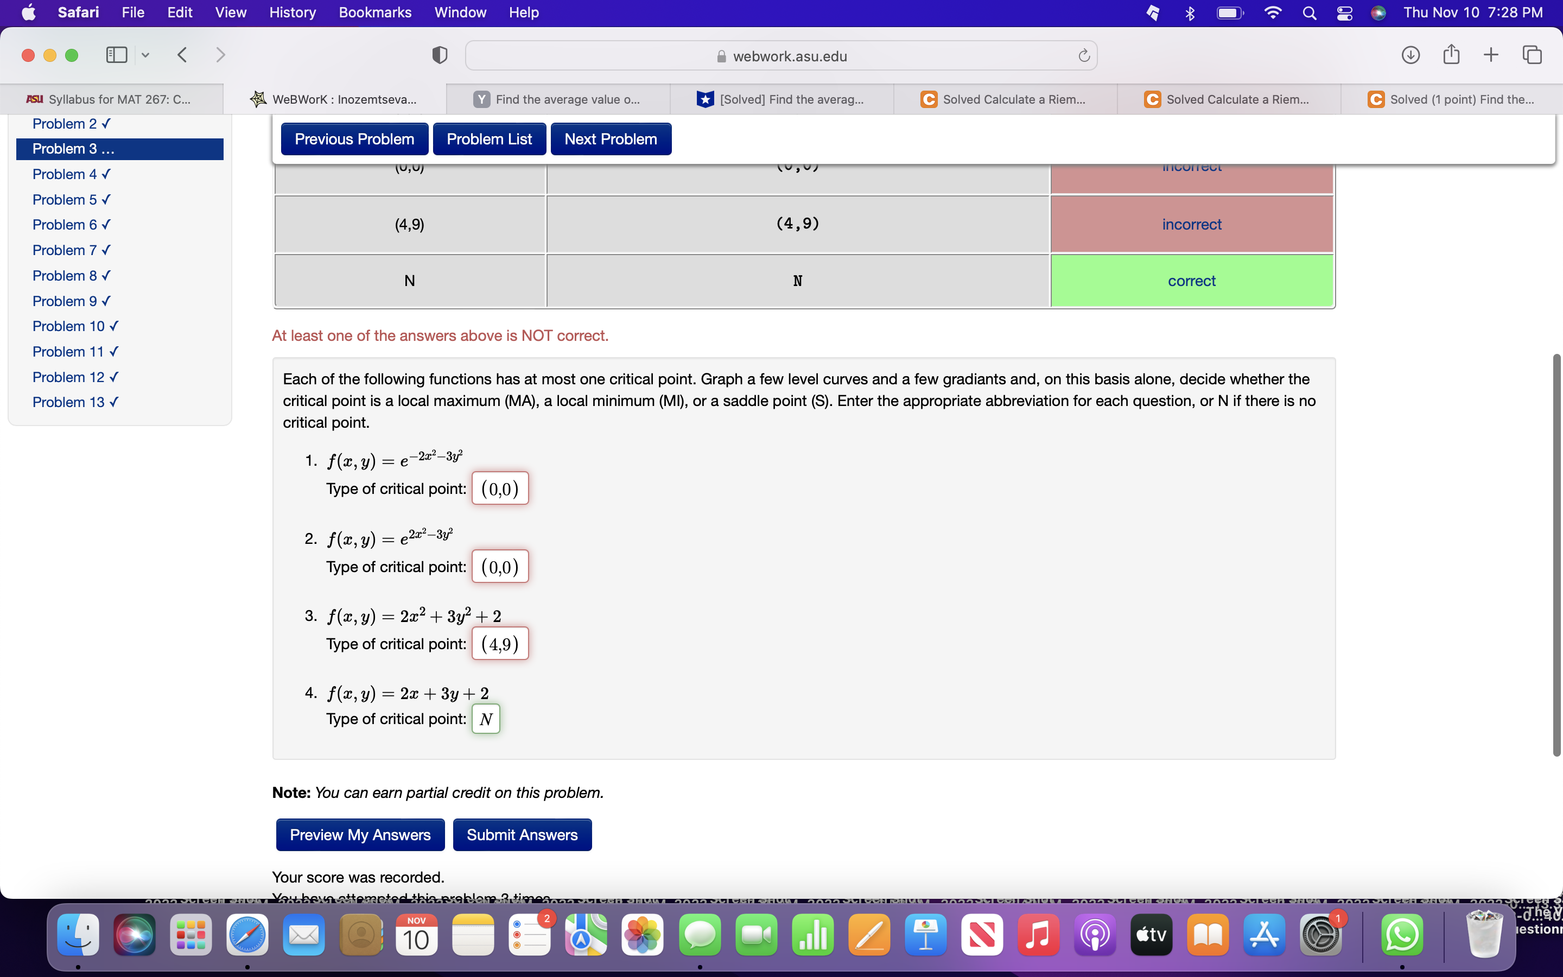Open Problem 5 from the problem list
Image resolution: width=1563 pixels, height=977 pixels.
point(71,199)
